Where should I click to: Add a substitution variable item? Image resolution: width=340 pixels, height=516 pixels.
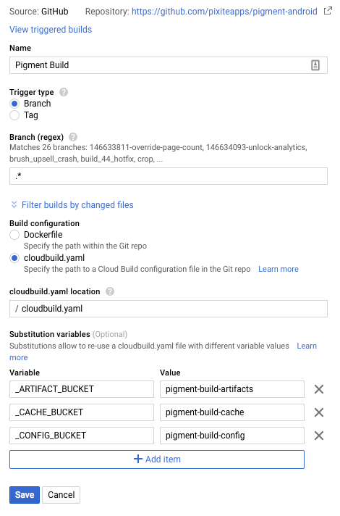coord(157,459)
